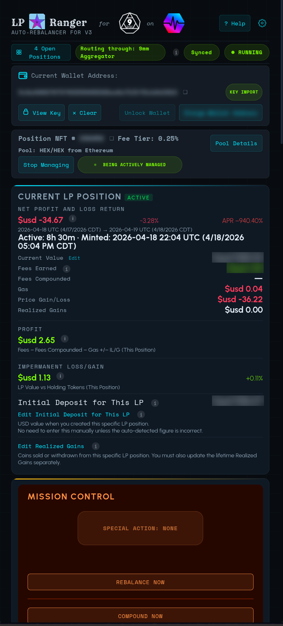Click the info icon beside Routing badge

[176, 52]
